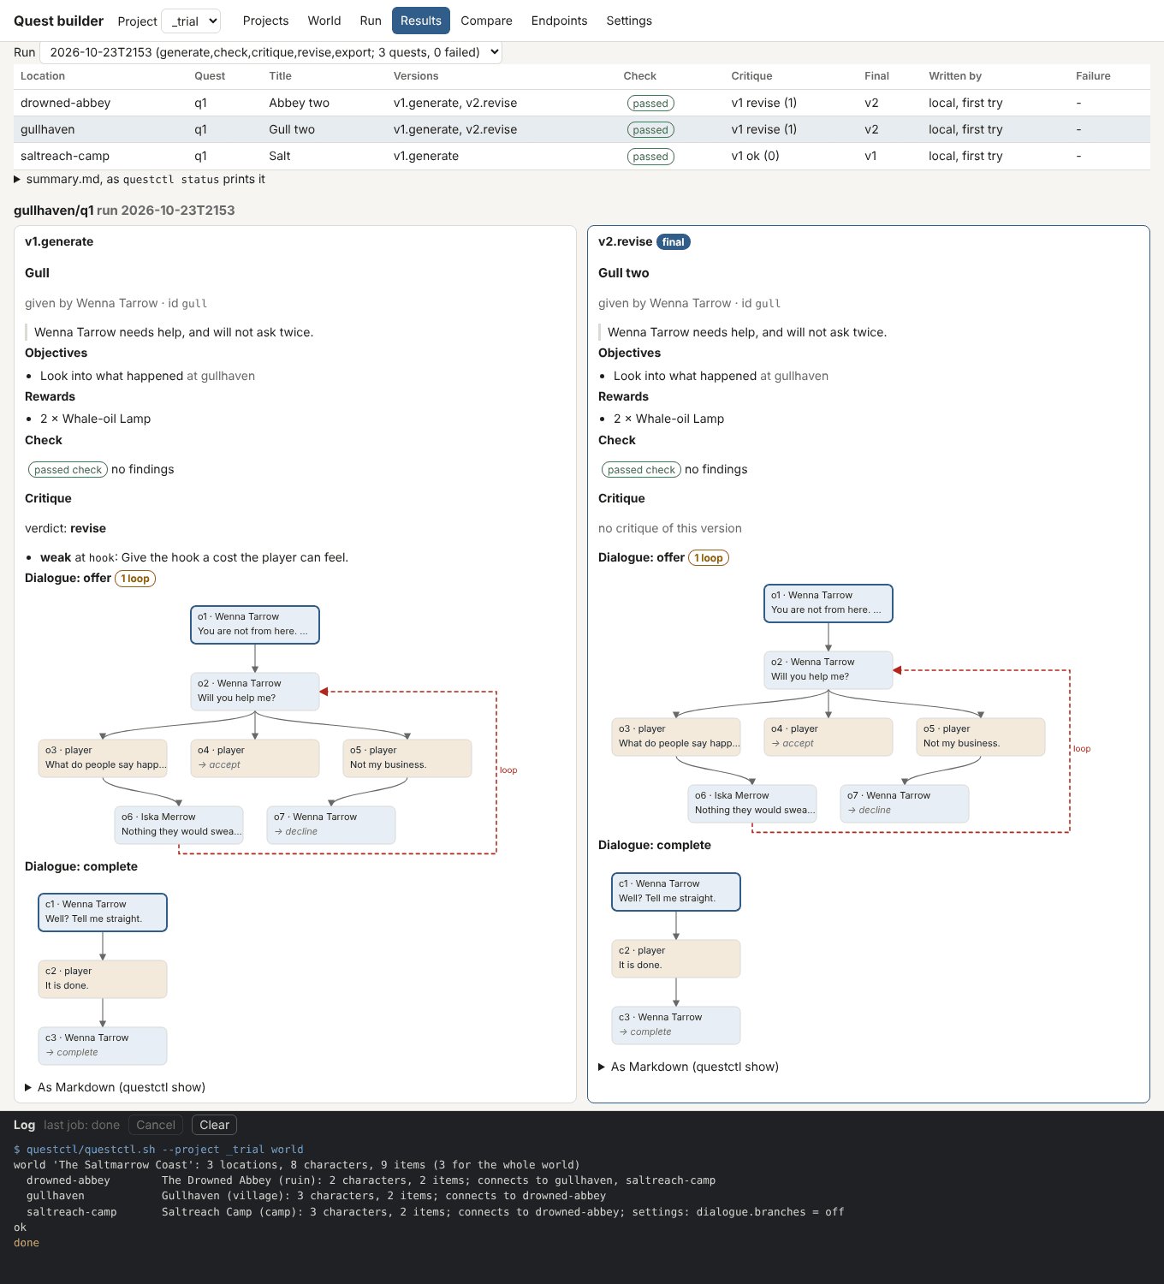Image resolution: width=1164 pixels, height=1284 pixels.
Task: Open the Project dropdown showing _trial
Action: click(x=191, y=21)
